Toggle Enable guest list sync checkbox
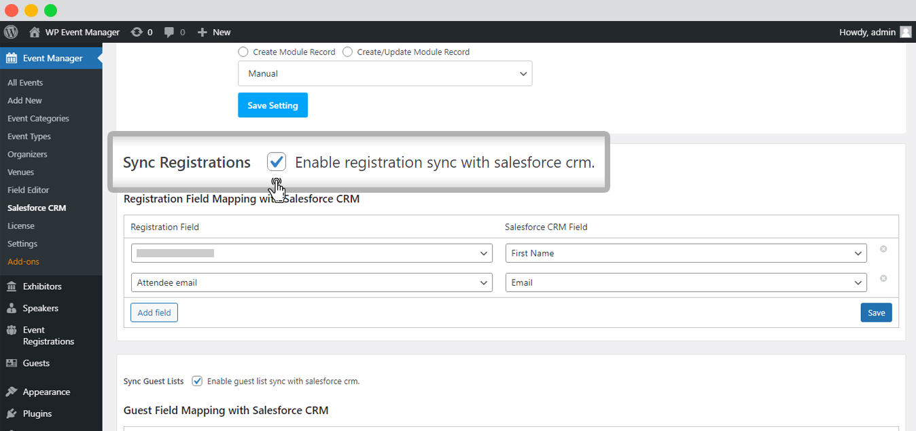This screenshot has width=916, height=431. point(197,381)
